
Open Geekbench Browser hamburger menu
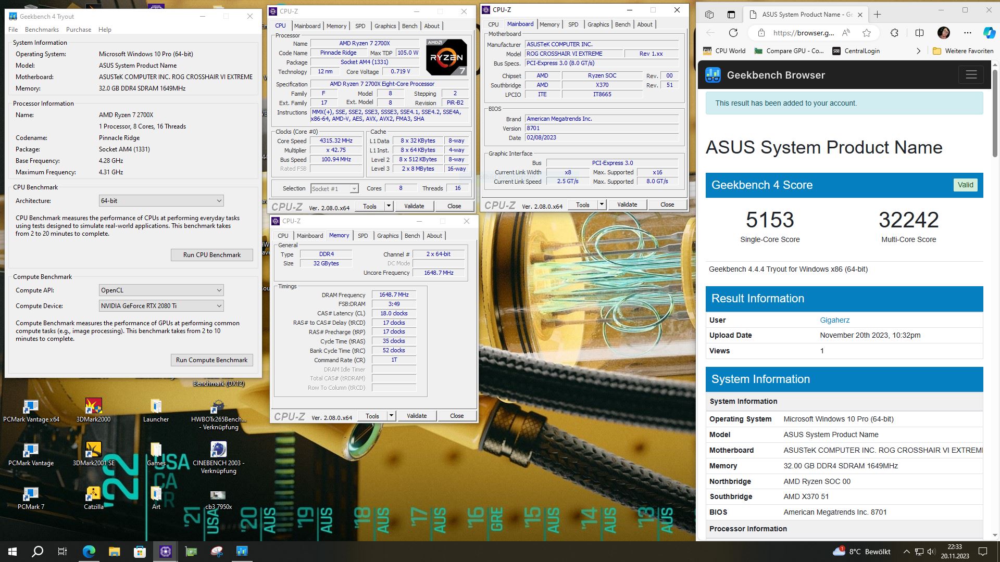coord(971,75)
